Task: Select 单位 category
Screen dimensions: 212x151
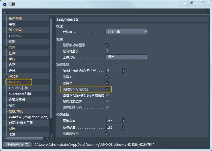Action: click(x=12, y=59)
